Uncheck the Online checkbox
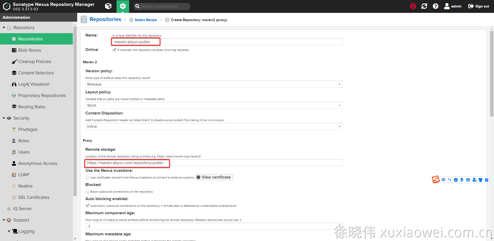 click(114, 50)
